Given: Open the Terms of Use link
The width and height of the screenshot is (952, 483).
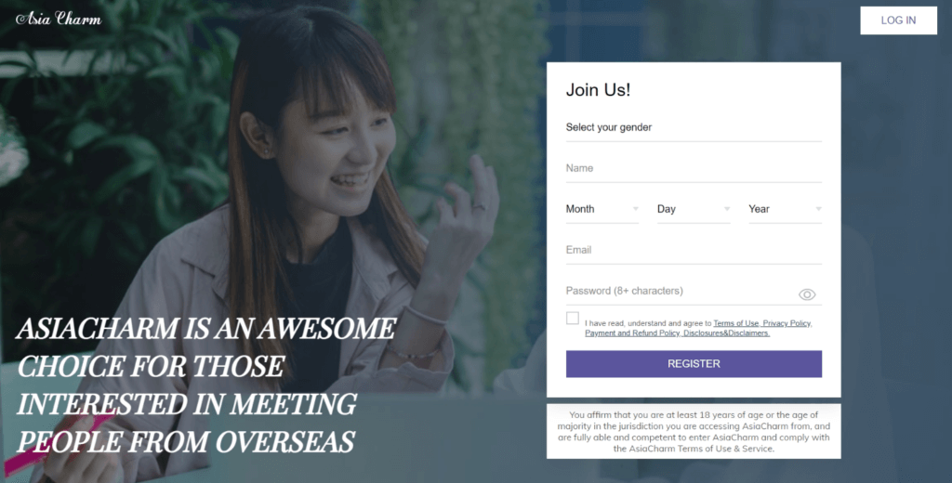Looking at the screenshot, I should pyautogui.click(x=736, y=323).
